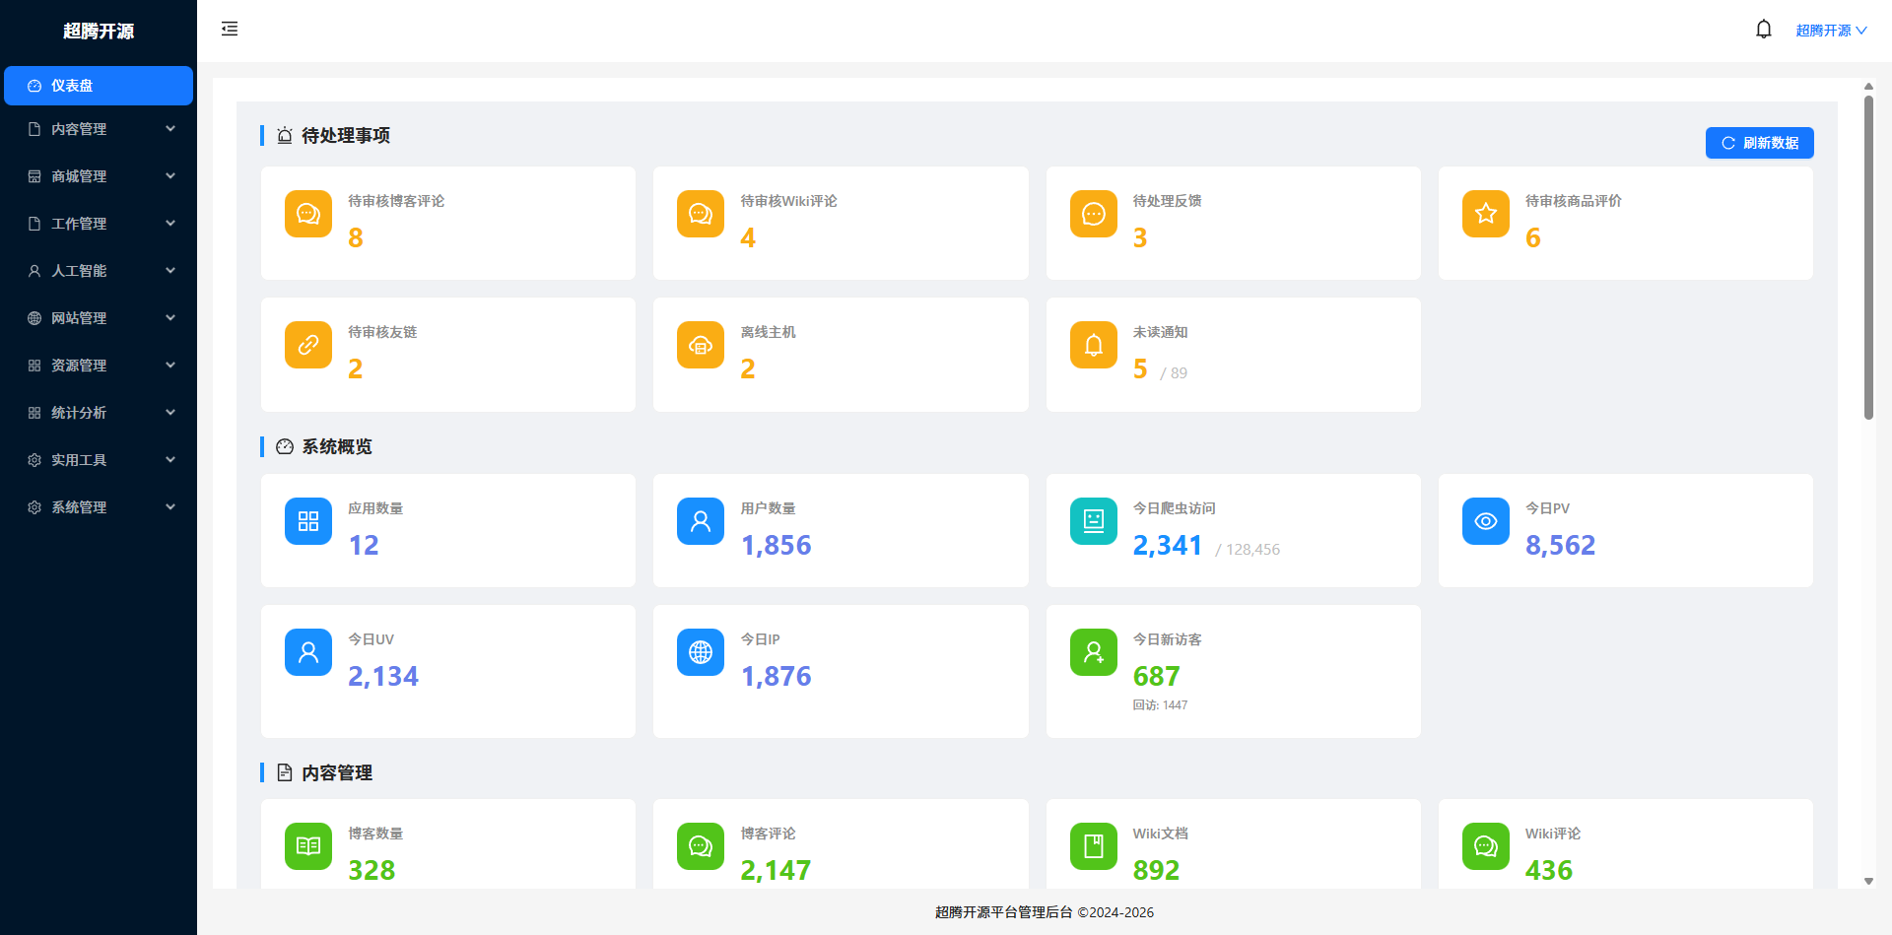
Task: Click the globe icon for 今日IP
Action: [x=701, y=652]
